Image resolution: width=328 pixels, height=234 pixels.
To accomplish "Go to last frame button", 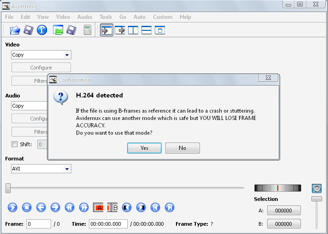I will [170, 207].
